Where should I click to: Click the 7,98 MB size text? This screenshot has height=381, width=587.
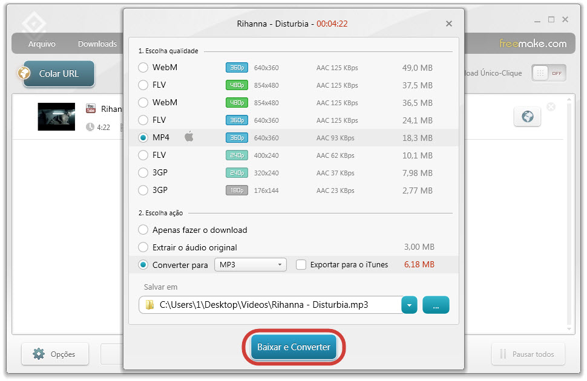point(418,173)
